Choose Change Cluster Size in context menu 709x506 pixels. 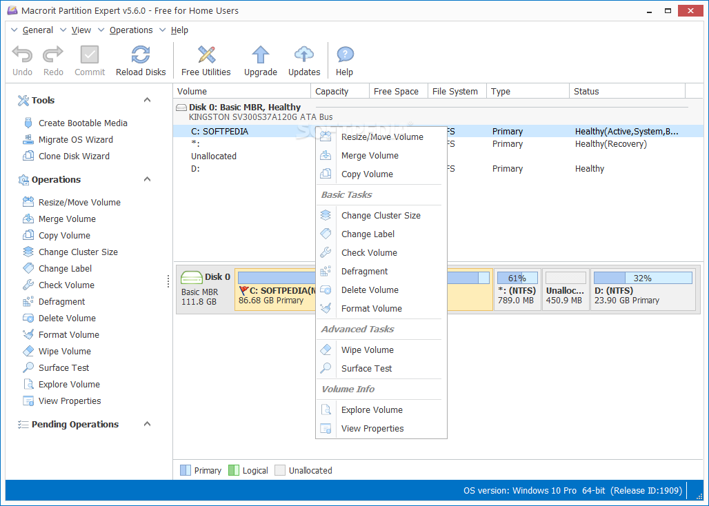[381, 216]
